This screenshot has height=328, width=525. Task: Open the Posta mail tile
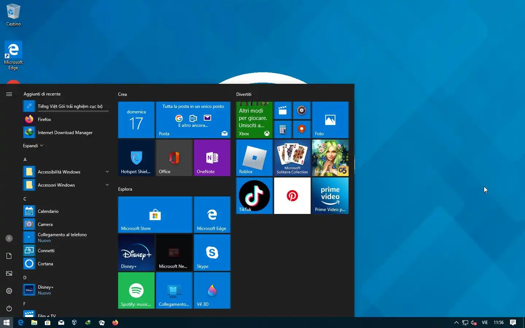click(193, 120)
